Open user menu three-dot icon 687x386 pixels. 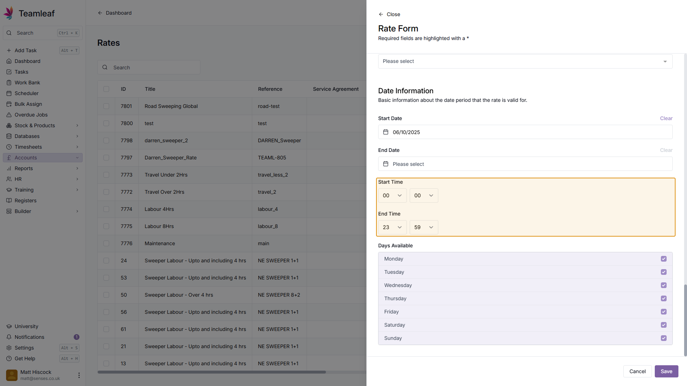coord(79,375)
